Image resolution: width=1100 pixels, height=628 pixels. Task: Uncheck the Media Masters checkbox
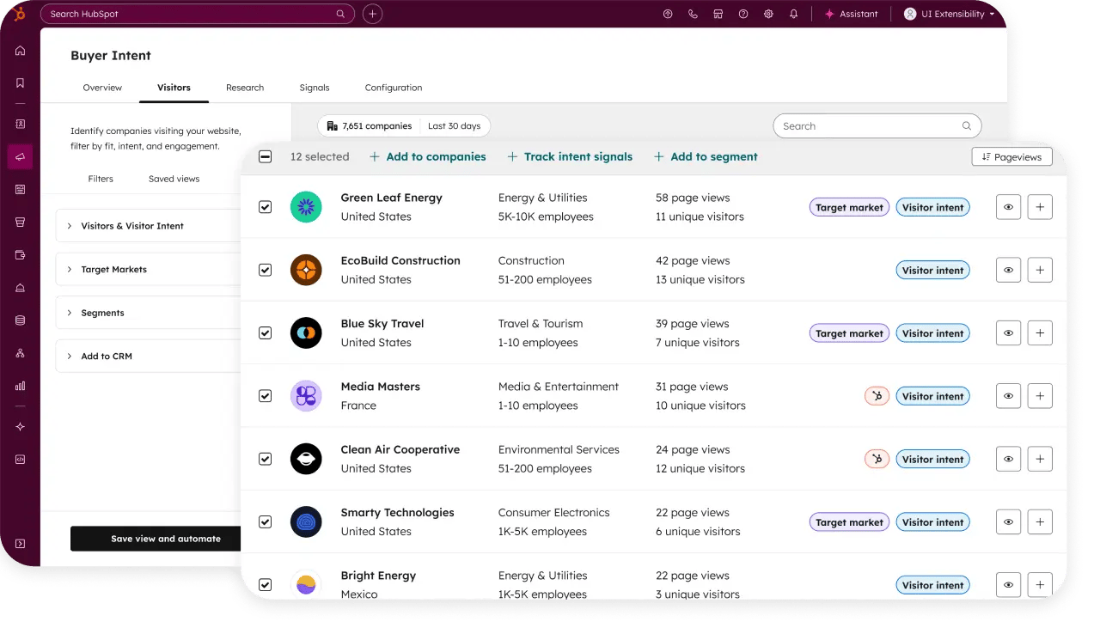(266, 396)
